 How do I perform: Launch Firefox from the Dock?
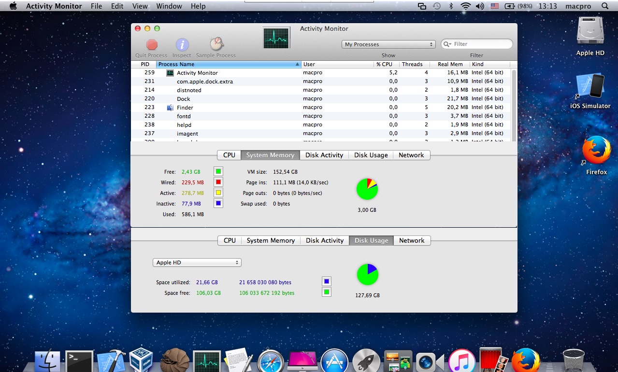526,360
